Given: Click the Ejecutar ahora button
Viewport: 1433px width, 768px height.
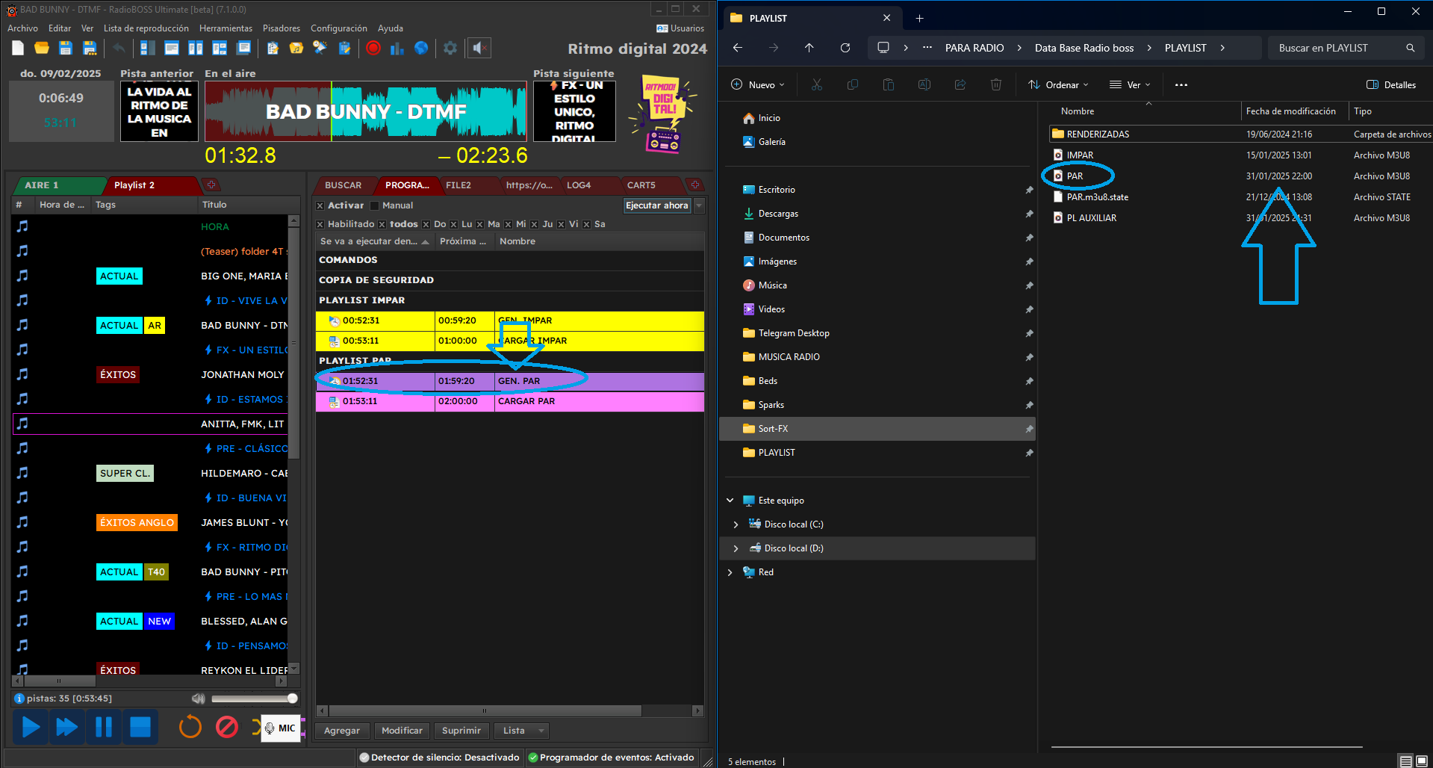Looking at the screenshot, I should [657, 205].
